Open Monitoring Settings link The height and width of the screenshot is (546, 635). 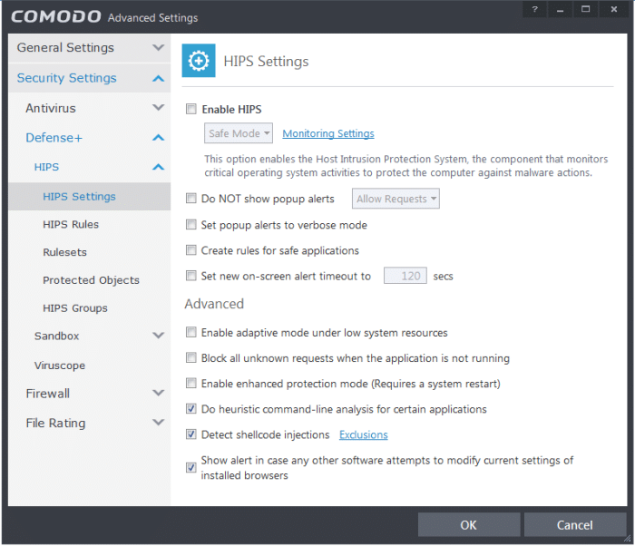(x=328, y=133)
